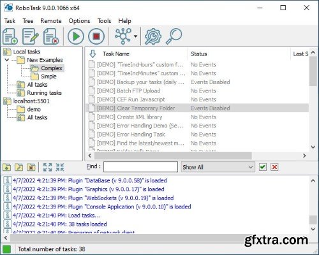Click inside the Find input field
This screenshot has width=319, height=255.
tap(140, 167)
